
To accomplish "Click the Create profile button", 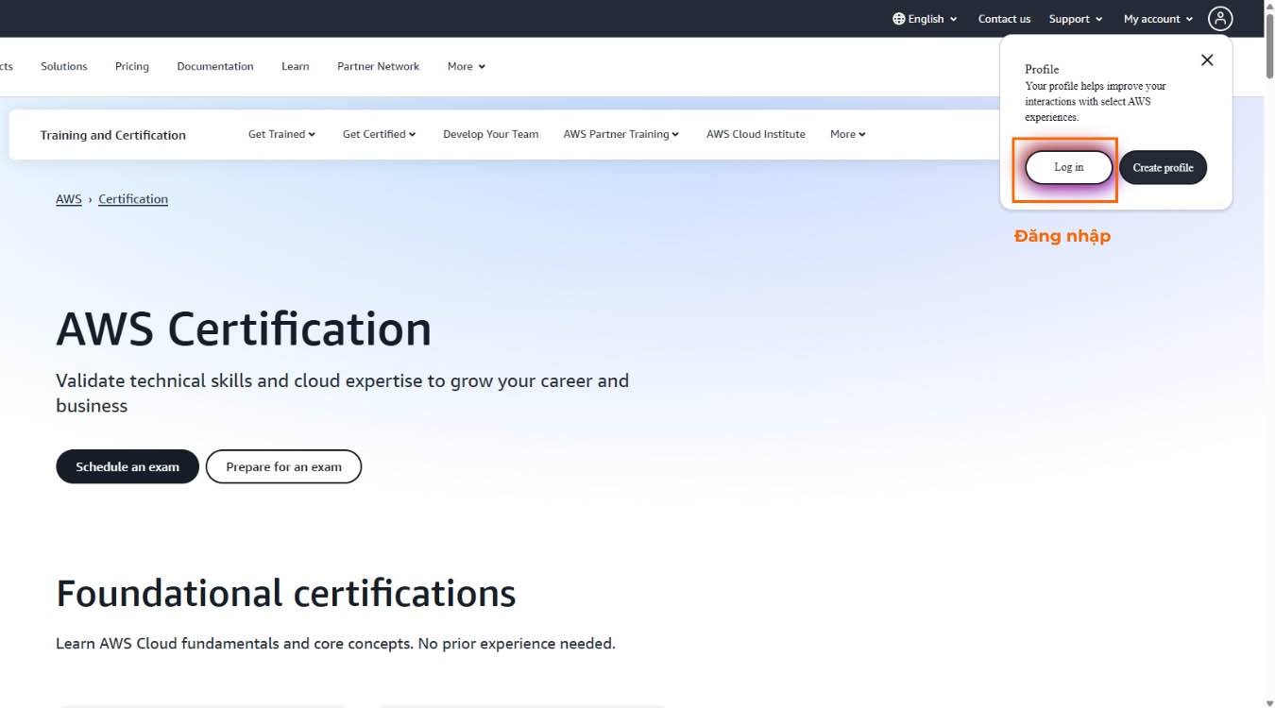I will coord(1163,167).
